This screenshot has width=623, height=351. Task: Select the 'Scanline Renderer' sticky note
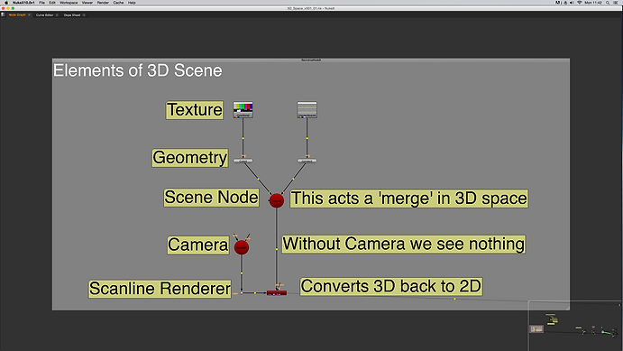point(160,289)
